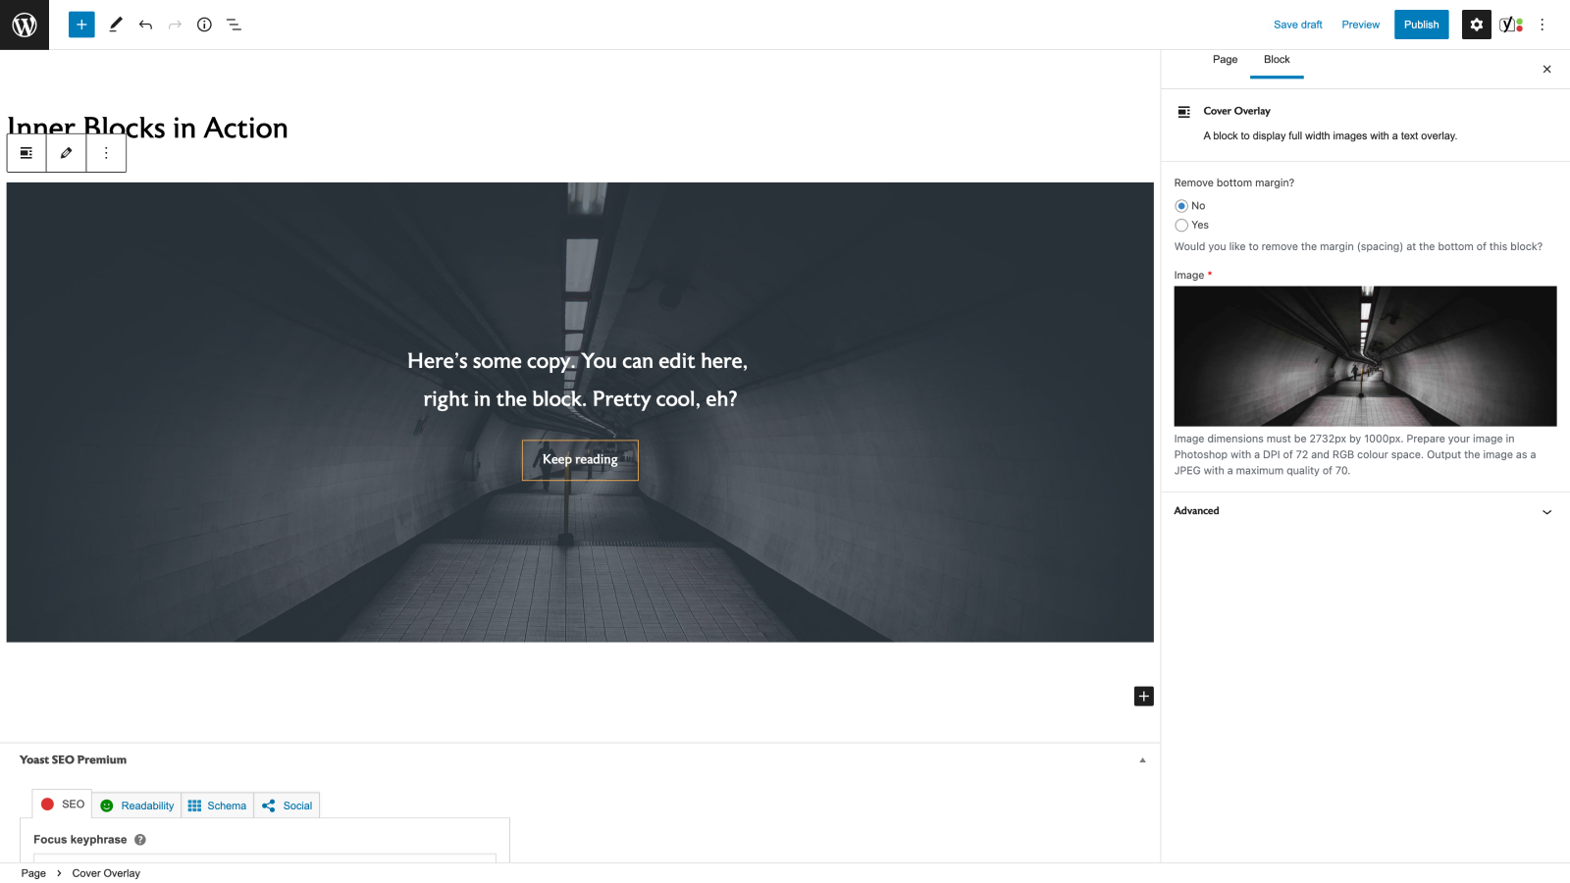This screenshot has height=883, width=1570.
Task: Click the tunnel image thumbnail in sidebar
Action: [x=1364, y=356]
